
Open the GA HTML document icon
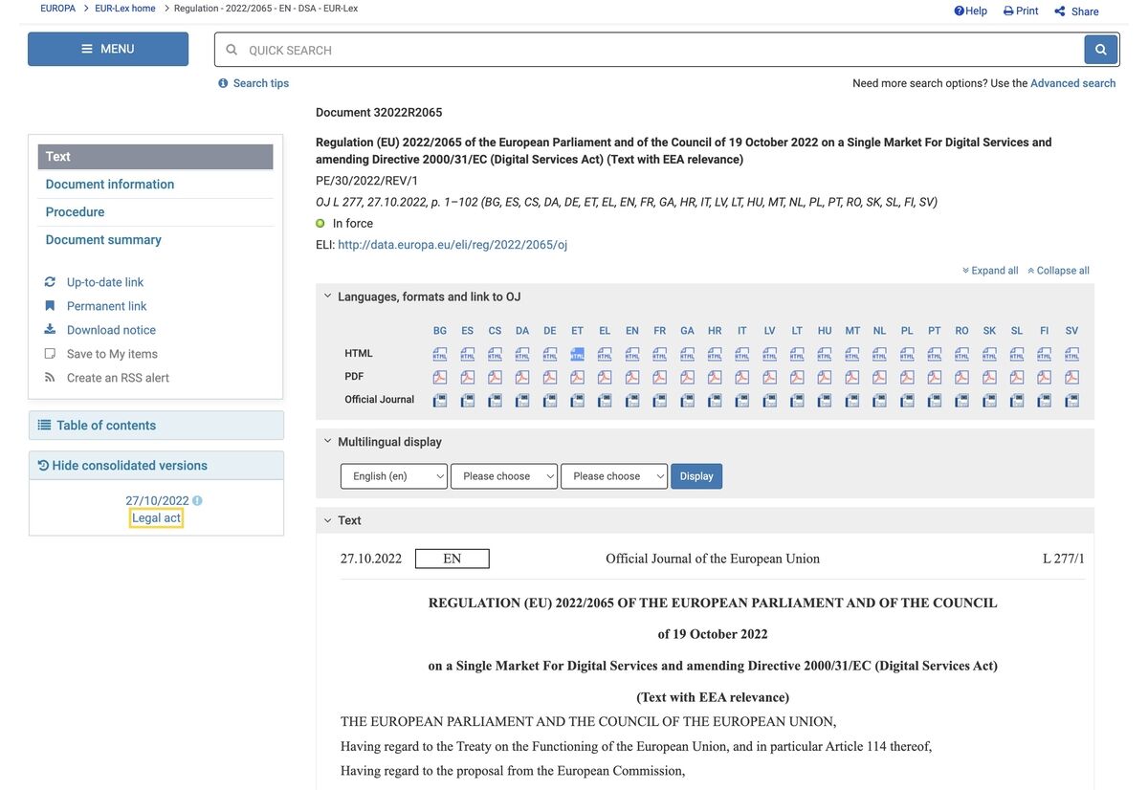pos(688,354)
